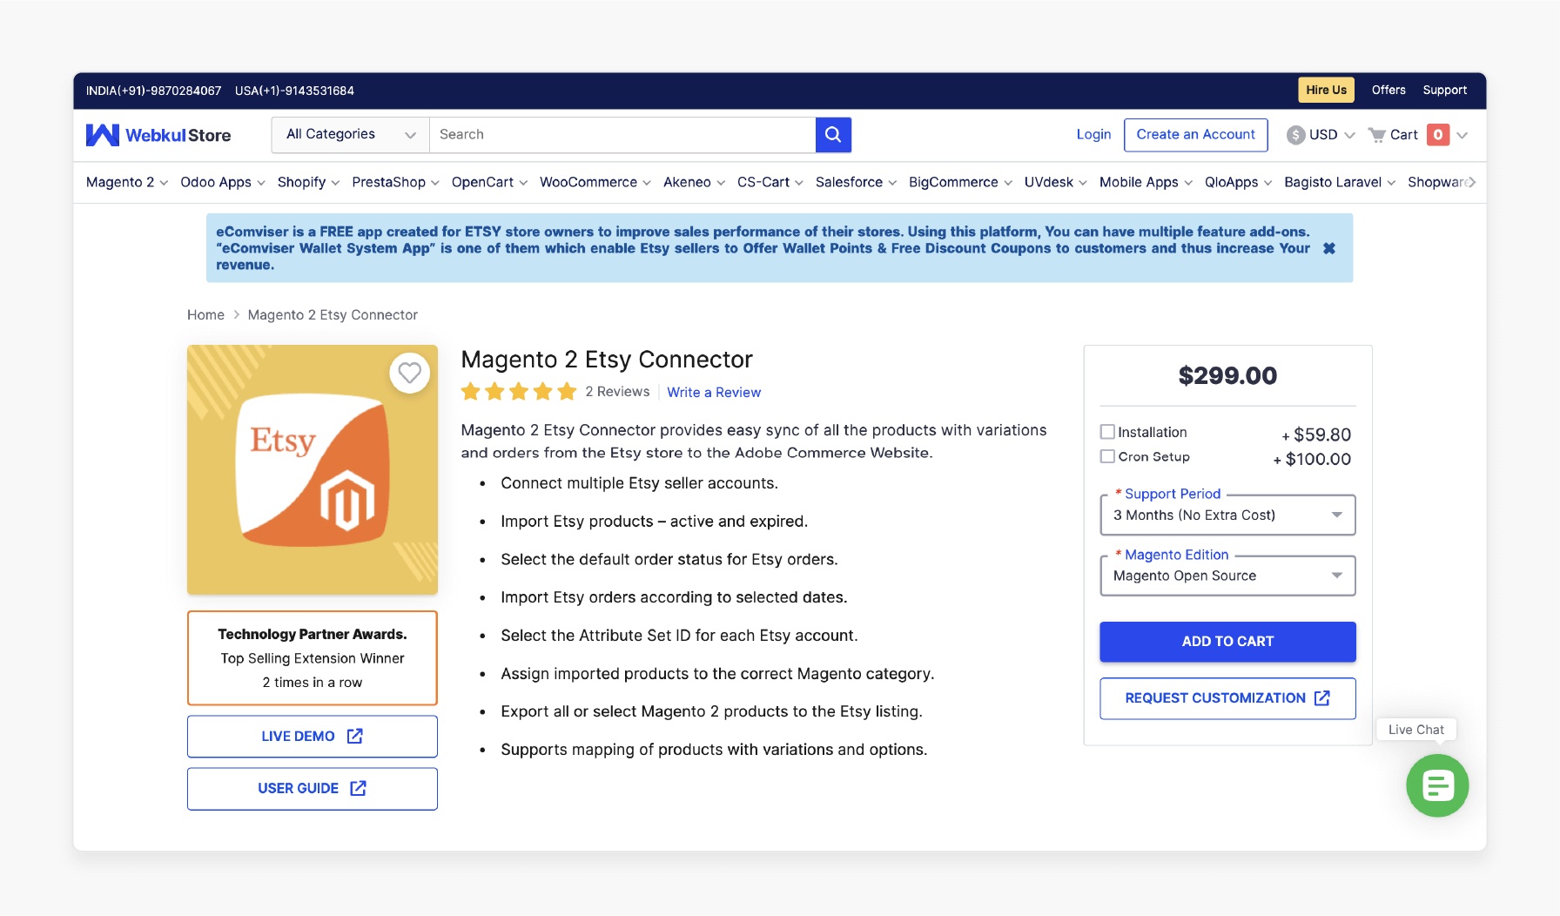The image size is (1560, 916).
Task: Expand the Shopify menu
Action: tap(308, 182)
